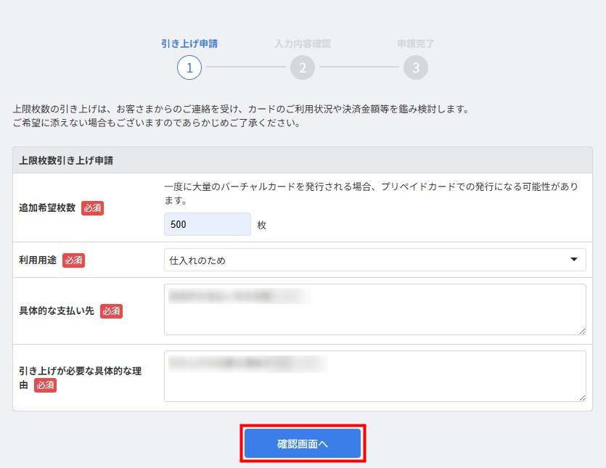Click the dropdown arrow in the 利用用途 field

pyautogui.click(x=574, y=260)
